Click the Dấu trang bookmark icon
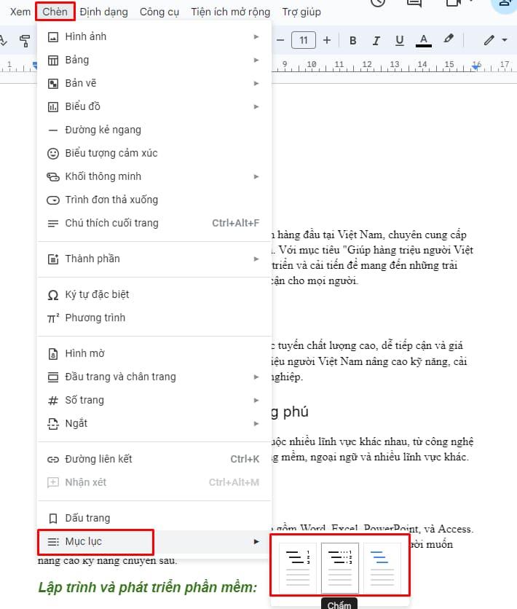 (52, 519)
